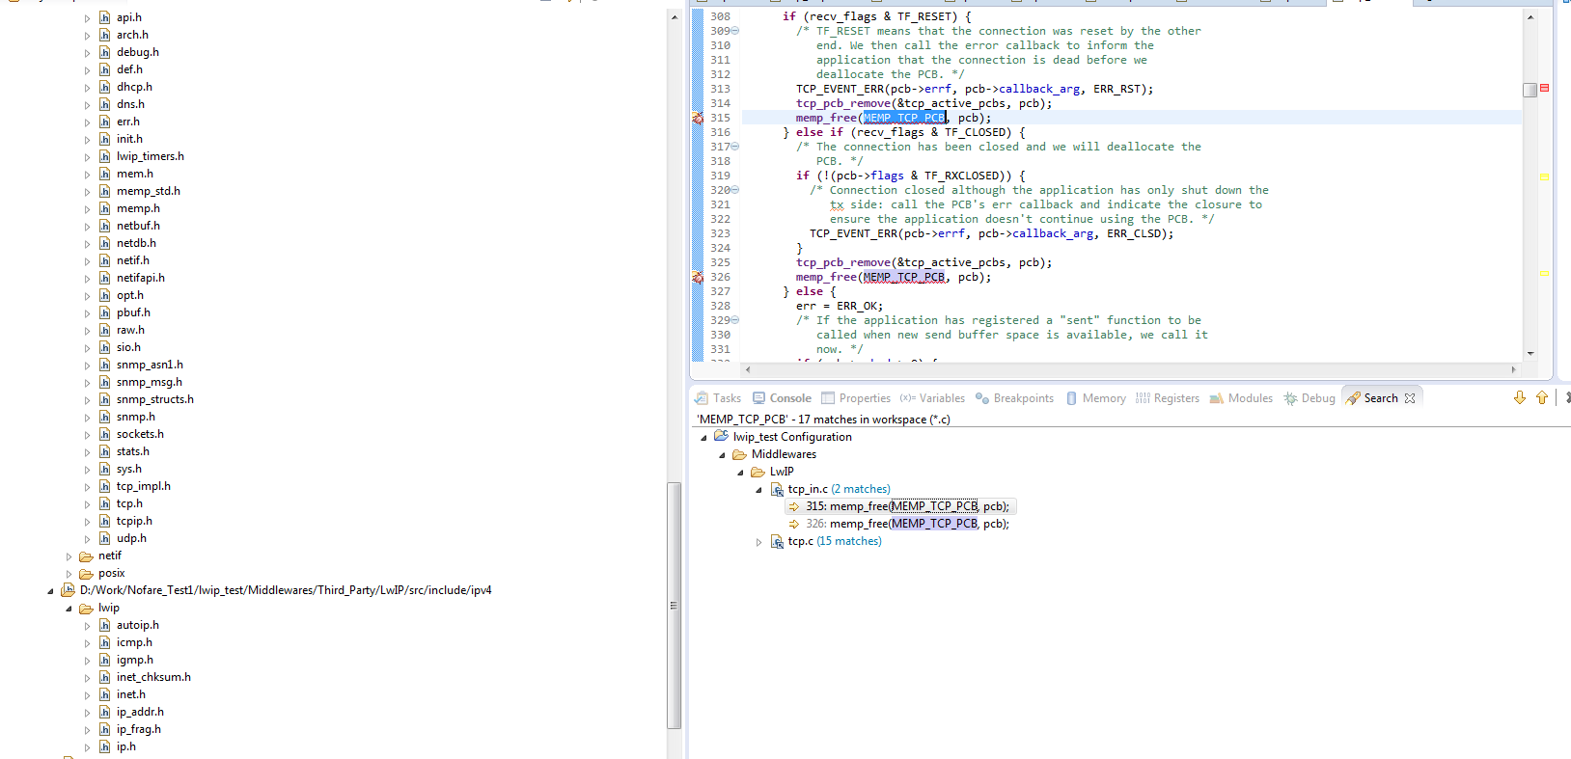Click the red error overview ruler marker
Viewport: 1571px width, 759px height.
coord(1544,88)
